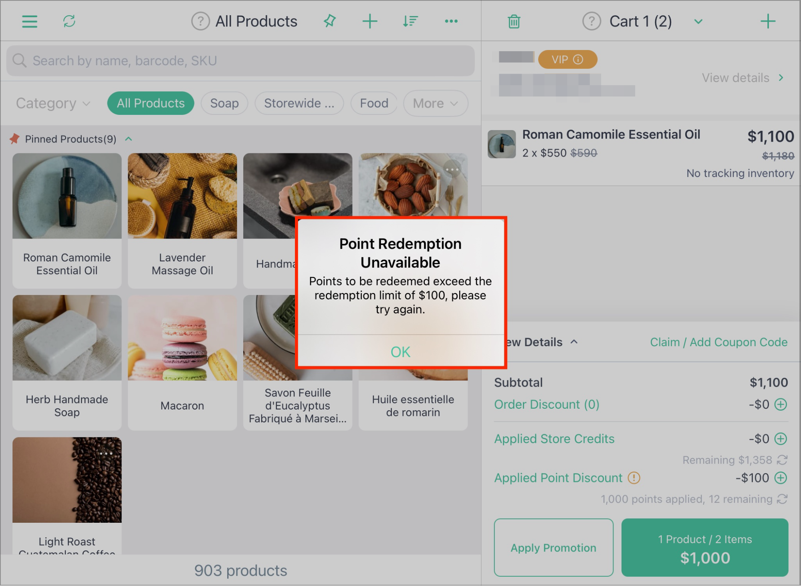Screen dimensions: 801x586
Task: Open options dots on coffee product card
Action: tap(106, 454)
